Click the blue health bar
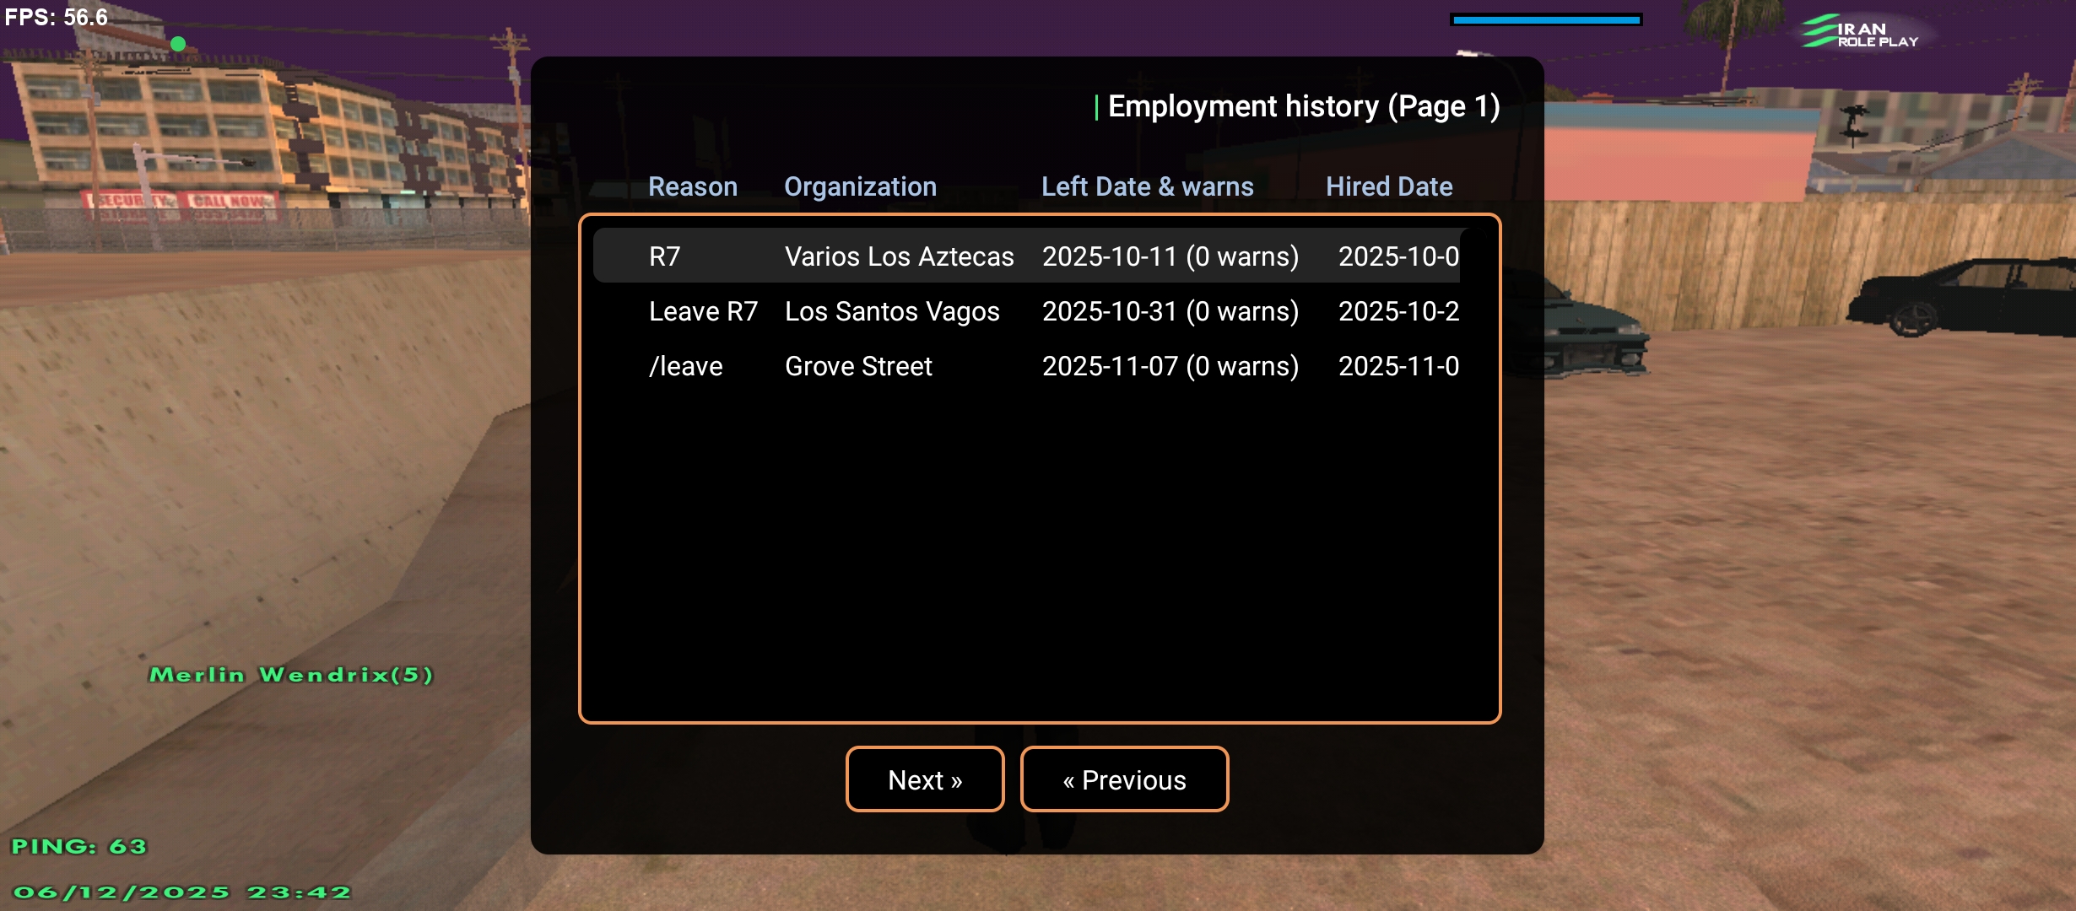The image size is (2076, 911). pos(1546,19)
